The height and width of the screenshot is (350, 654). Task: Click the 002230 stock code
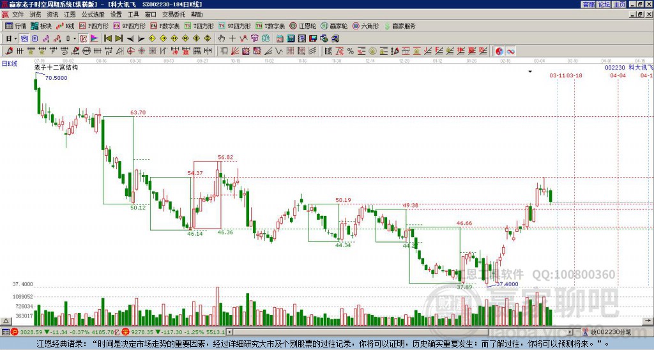[x=615, y=68]
